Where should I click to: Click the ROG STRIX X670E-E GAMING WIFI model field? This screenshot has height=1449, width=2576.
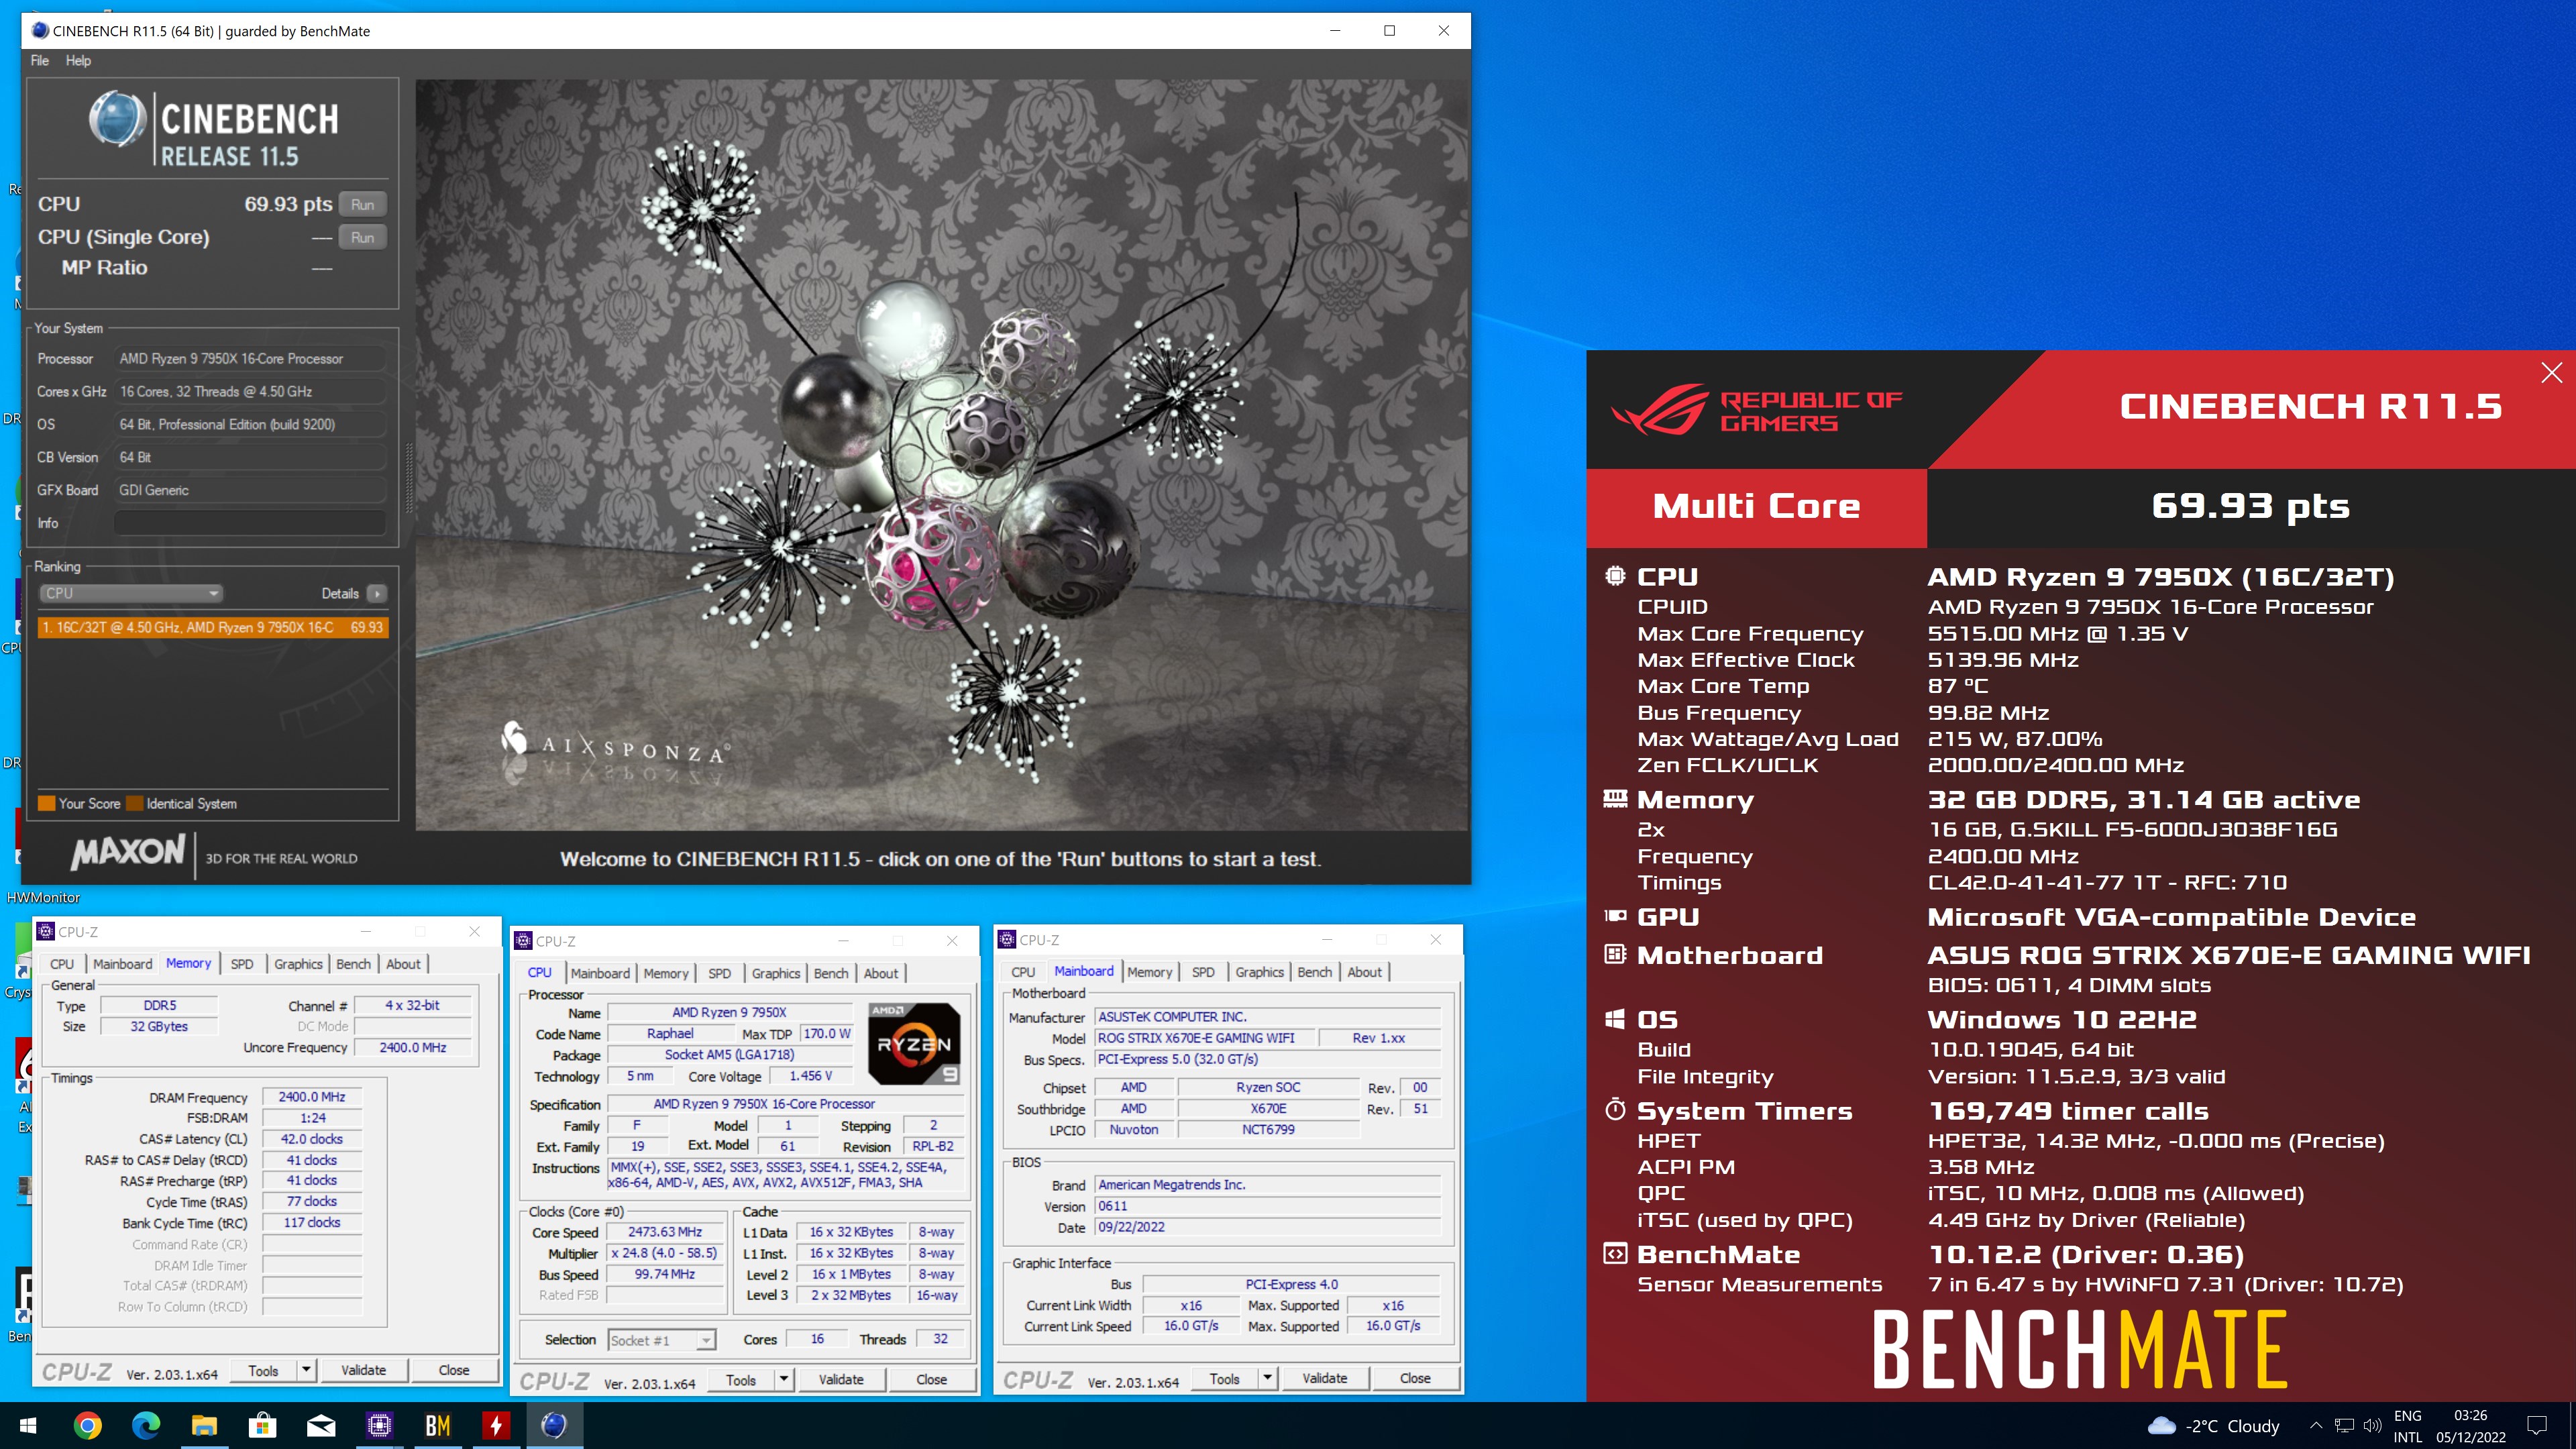pyautogui.click(x=1203, y=1038)
